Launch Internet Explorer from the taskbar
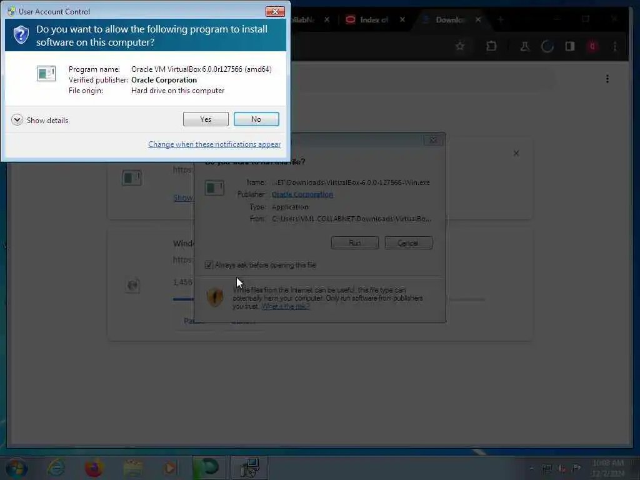The height and width of the screenshot is (480, 640). click(56, 467)
